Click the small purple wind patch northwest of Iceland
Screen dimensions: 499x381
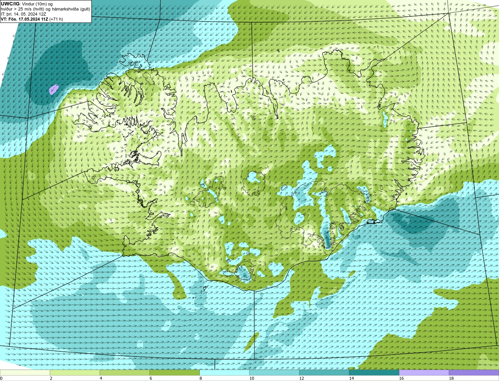pos(54,90)
